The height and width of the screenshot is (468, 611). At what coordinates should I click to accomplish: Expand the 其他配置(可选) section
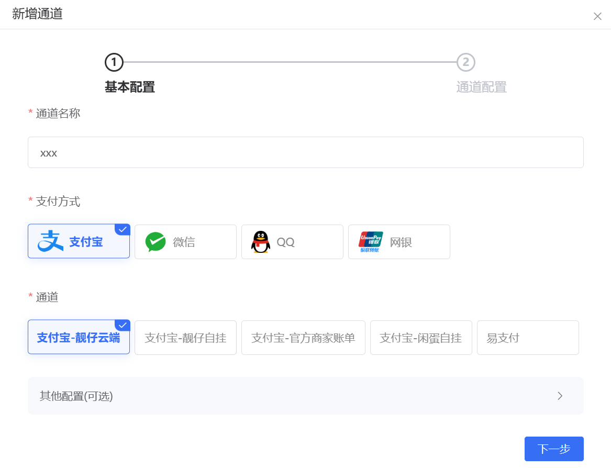pyautogui.click(x=306, y=396)
